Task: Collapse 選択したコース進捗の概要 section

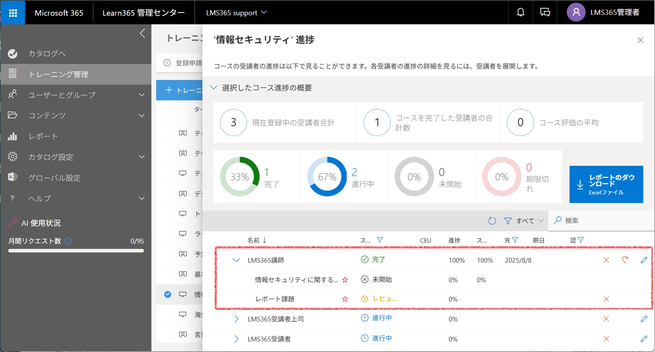Action: [x=214, y=87]
